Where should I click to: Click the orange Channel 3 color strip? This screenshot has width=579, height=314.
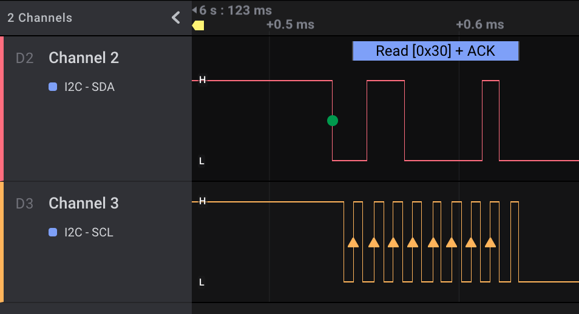(2, 241)
